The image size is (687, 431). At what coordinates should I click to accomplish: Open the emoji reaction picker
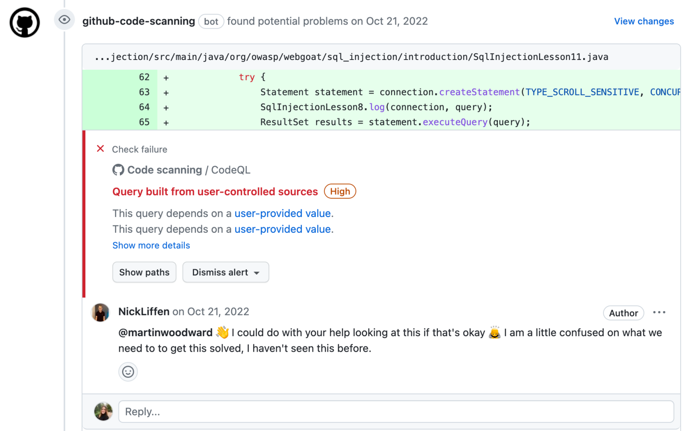(128, 372)
